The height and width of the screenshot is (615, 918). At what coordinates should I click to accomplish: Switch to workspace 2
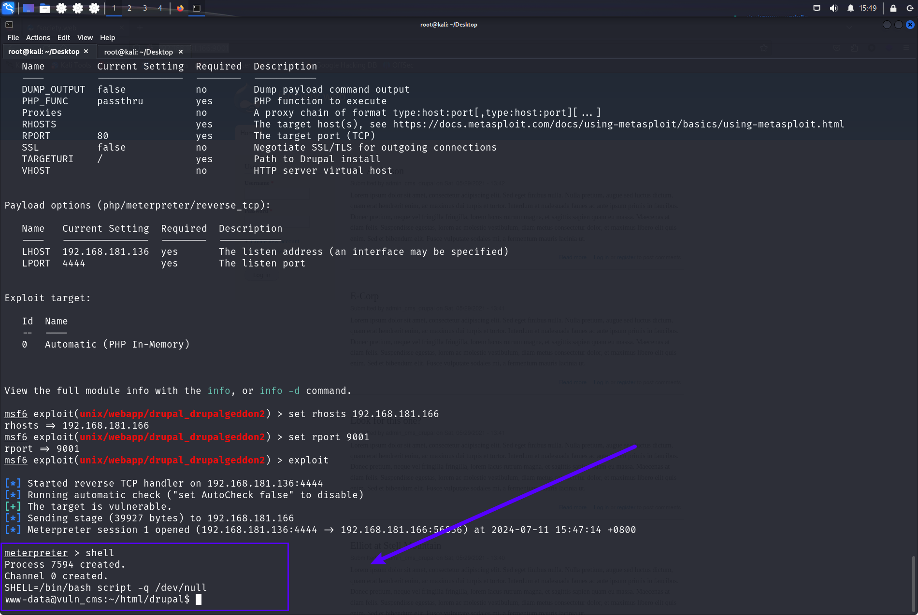point(129,8)
